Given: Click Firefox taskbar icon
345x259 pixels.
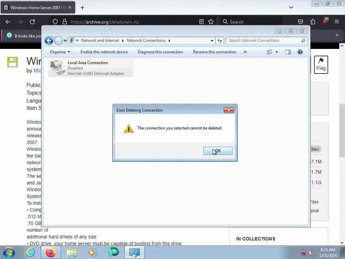Looking at the screenshot, I should click(x=51, y=253).
